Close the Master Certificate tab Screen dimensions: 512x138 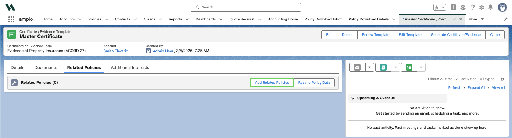point(461,19)
